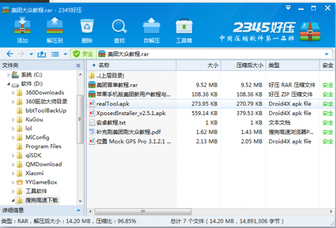This screenshot has width=336, height=228.
Task: Click the pdf file icon of 补充刷美团
Action: (x=92, y=132)
